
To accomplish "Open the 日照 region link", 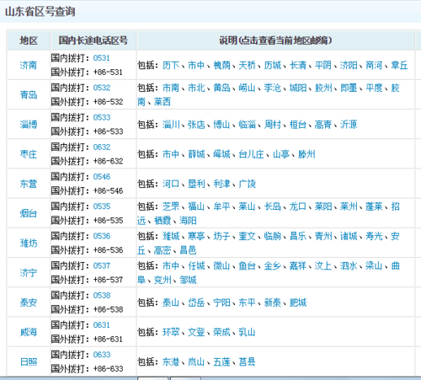I will 29,361.
